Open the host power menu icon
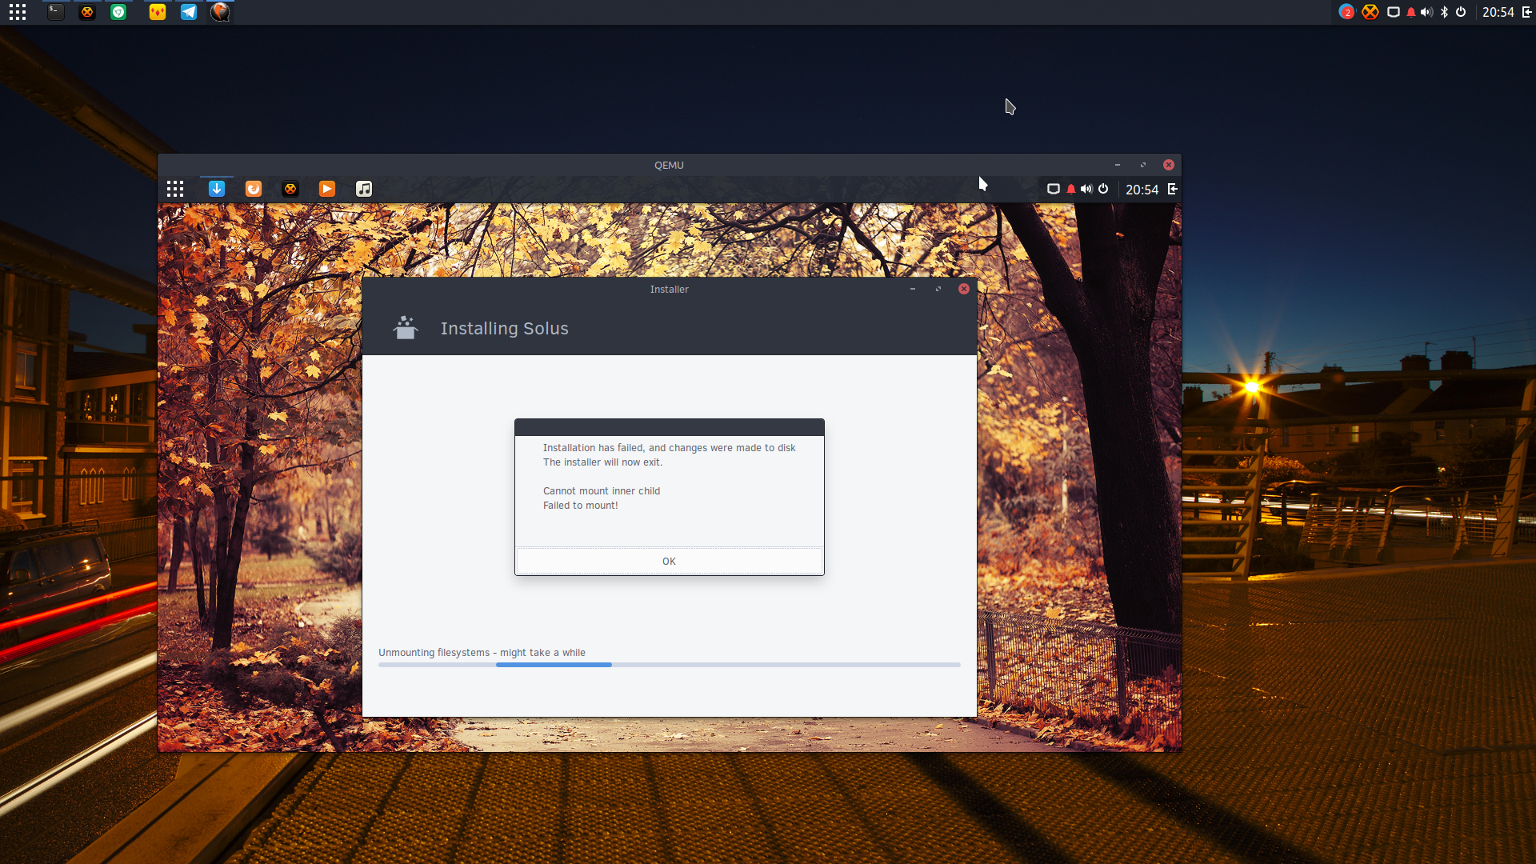The image size is (1536, 864). pyautogui.click(x=1461, y=12)
